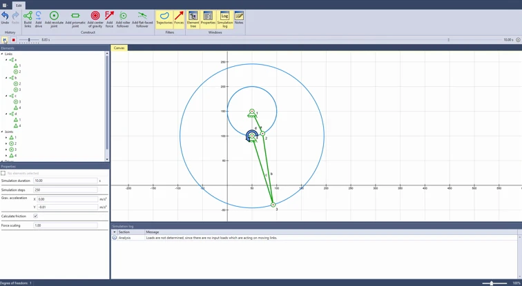
Task: Toggle Properties window visibility
Action: pyautogui.click(x=208, y=19)
